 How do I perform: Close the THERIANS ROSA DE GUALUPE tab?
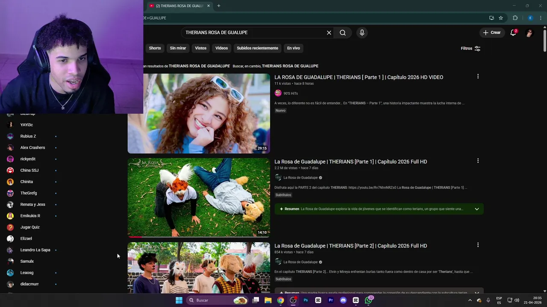coord(208,6)
